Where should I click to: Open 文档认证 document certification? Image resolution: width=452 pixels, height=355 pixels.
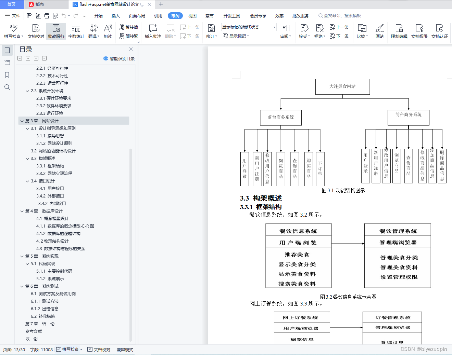click(x=440, y=31)
